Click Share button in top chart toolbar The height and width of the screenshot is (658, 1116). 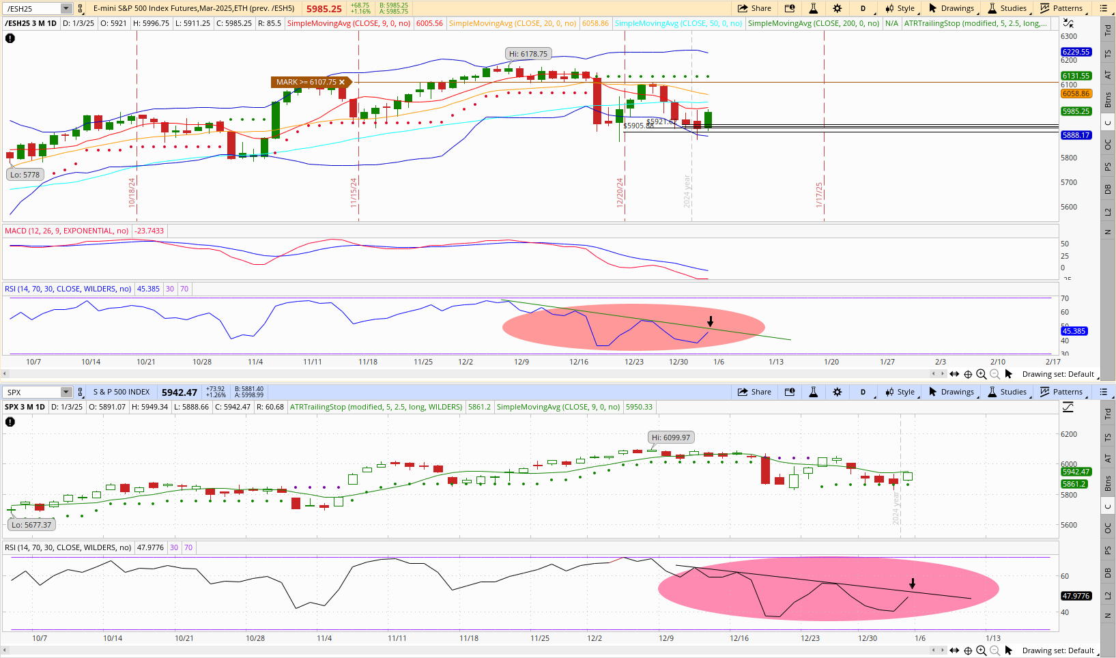pos(754,8)
